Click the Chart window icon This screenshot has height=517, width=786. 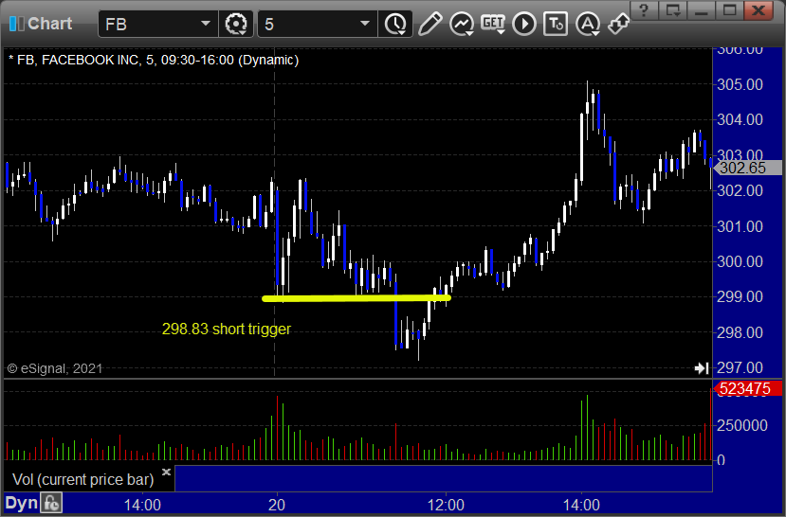(x=16, y=24)
